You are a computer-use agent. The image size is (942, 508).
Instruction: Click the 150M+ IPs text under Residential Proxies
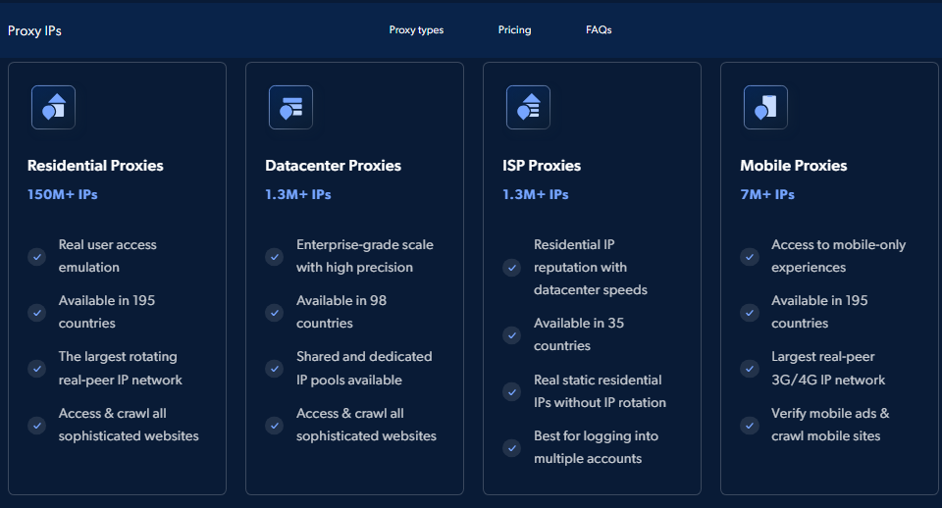tap(63, 195)
